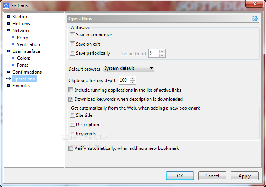Open the Colors settings page
266x187 pixels.
click(x=23, y=58)
